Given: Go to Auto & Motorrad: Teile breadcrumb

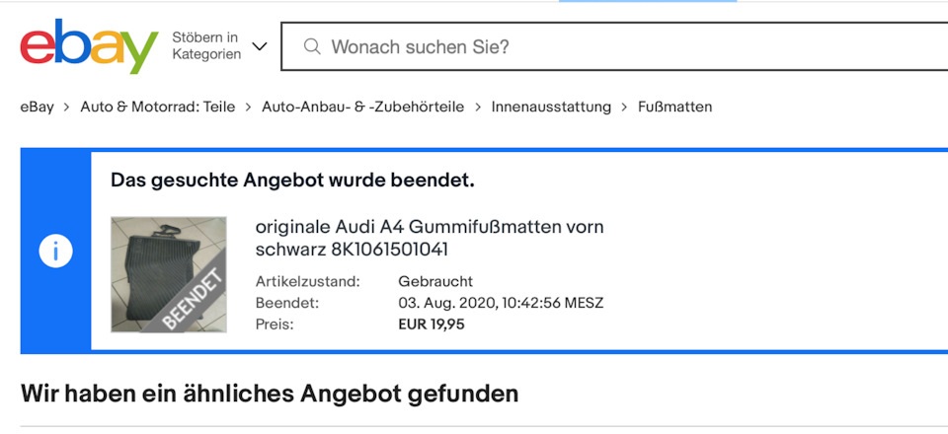Looking at the screenshot, I should click(x=158, y=107).
